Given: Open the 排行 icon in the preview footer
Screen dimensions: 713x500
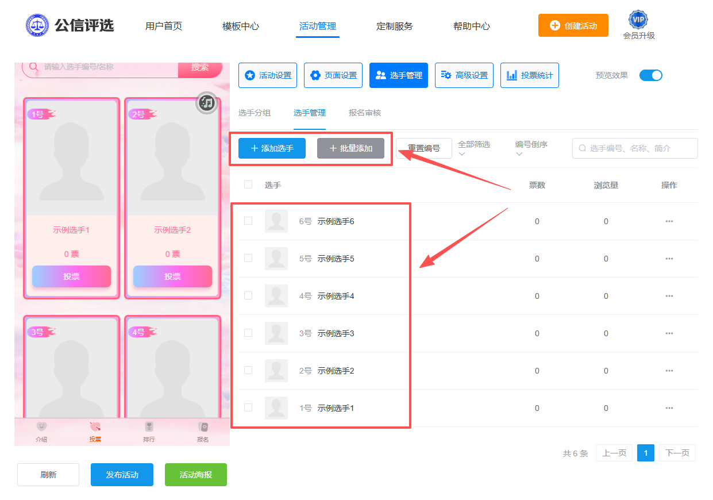Looking at the screenshot, I should pos(149,427).
